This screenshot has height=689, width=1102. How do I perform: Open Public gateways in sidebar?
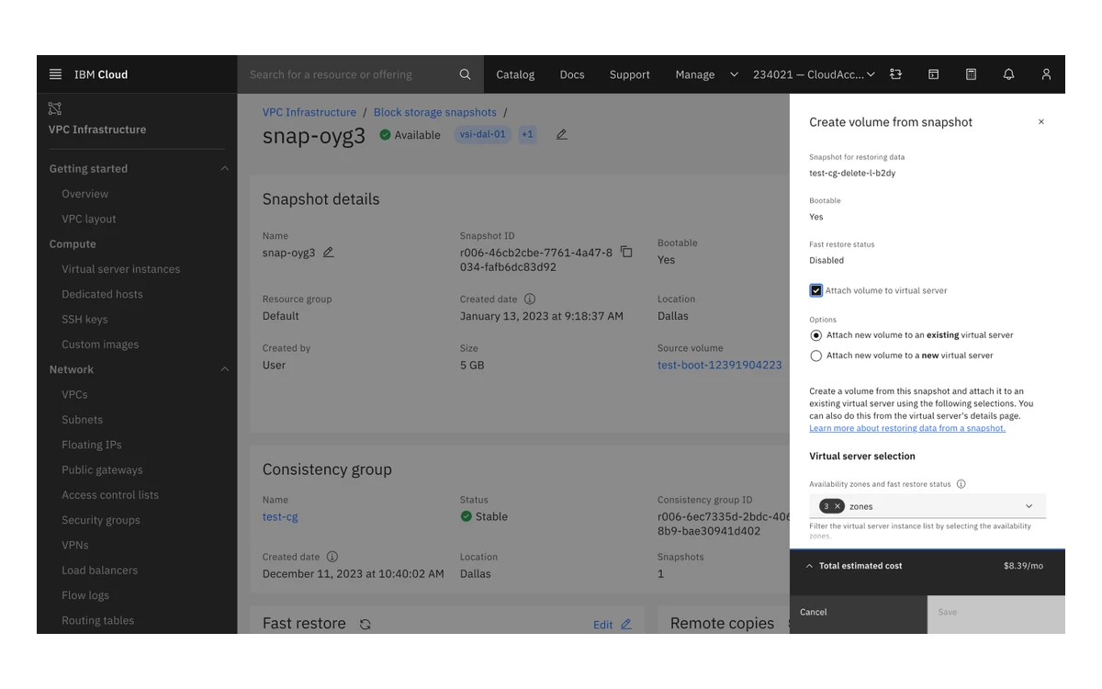[x=102, y=469]
